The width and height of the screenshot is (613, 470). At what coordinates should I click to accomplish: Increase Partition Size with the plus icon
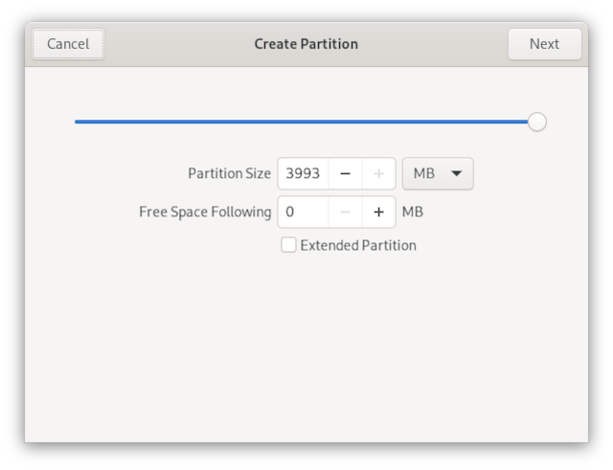(378, 174)
